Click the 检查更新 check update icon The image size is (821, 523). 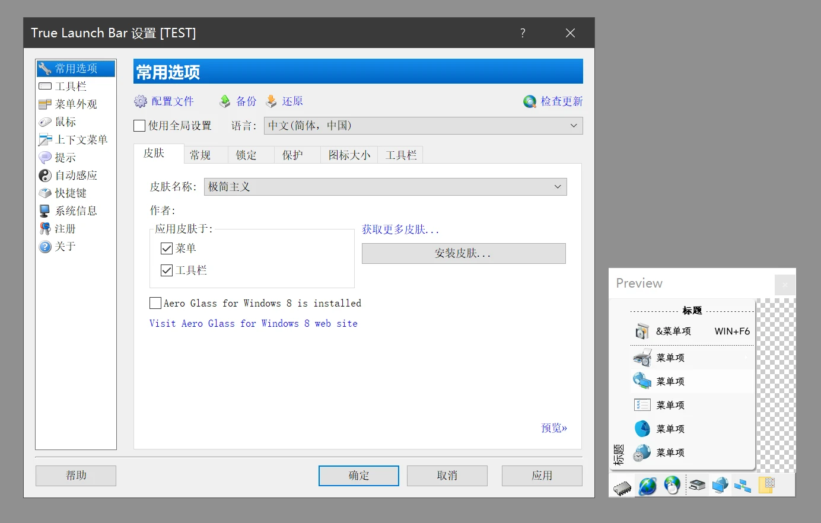click(530, 101)
